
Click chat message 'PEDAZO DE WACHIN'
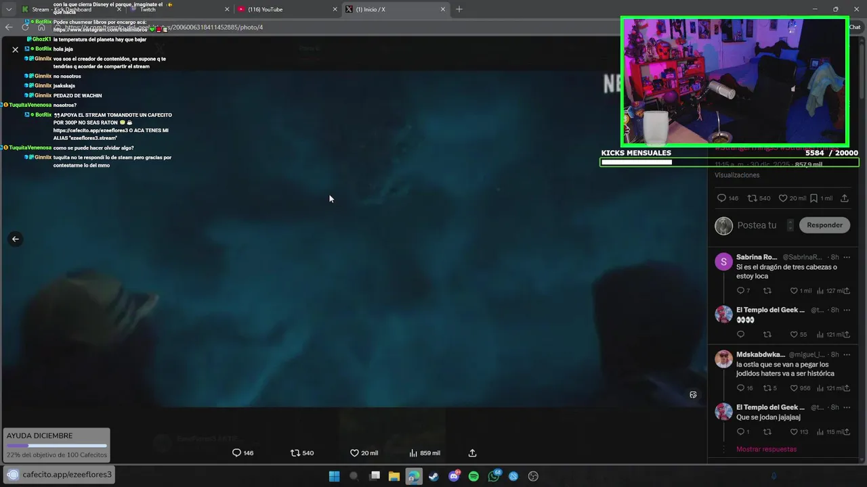77,95
